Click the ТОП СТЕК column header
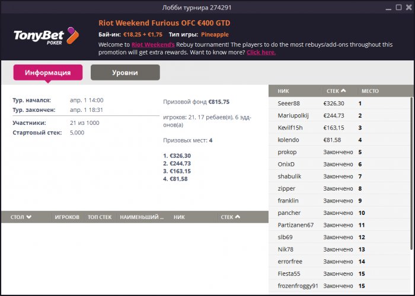Image resolution: width=415 pixels, height=296 pixels. point(99,217)
